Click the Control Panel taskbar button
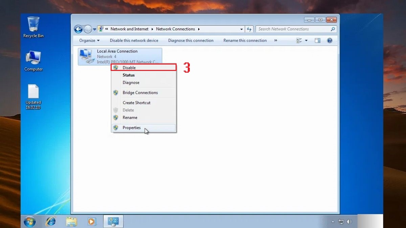The height and width of the screenshot is (228, 406). (113, 221)
